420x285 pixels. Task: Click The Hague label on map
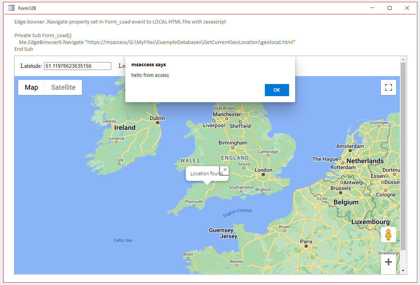point(325,159)
